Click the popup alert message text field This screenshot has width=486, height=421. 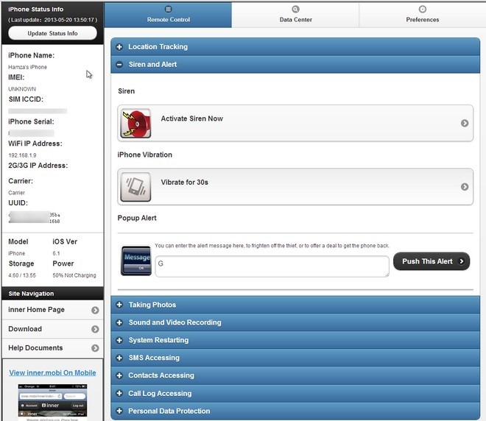click(x=272, y=266)
